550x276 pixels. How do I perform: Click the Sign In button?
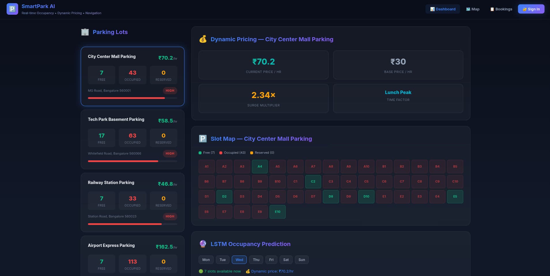point(531,9)
